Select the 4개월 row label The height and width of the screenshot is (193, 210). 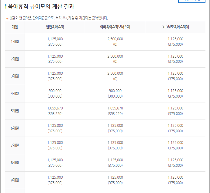tap(15, 94)
